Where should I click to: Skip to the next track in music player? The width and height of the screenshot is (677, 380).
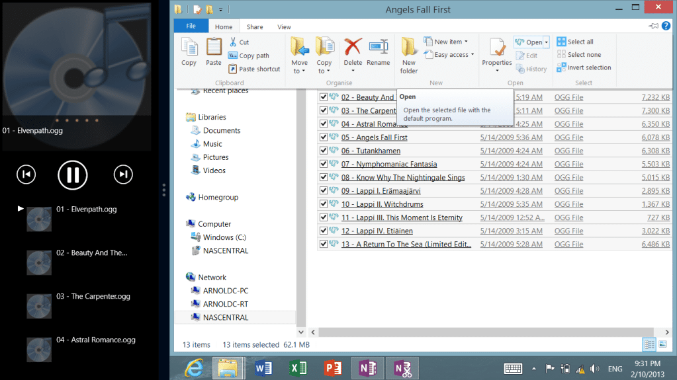[x=123, y=174]
